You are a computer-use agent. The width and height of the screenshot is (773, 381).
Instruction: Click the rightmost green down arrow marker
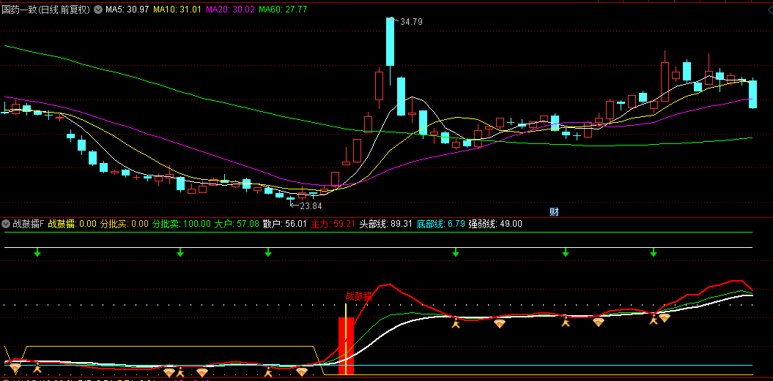[654, 252]
